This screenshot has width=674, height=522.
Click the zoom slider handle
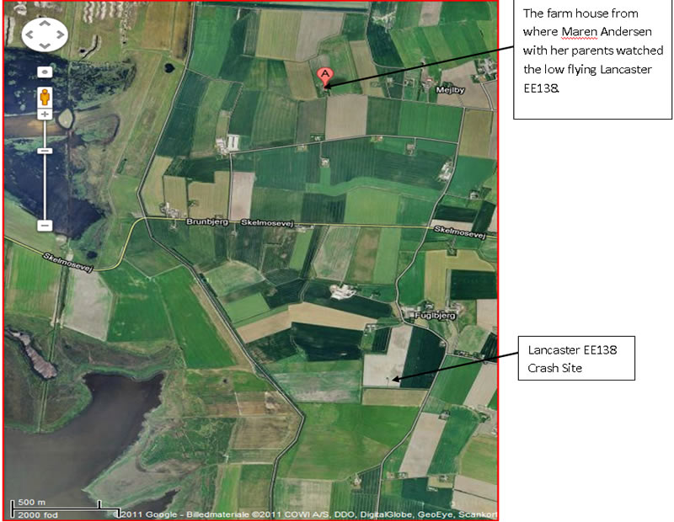[x=45, y=151]
